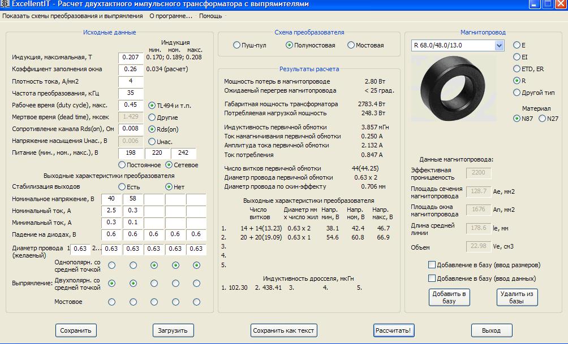Click the 'Добавить в базу' button

coord(449,297)
